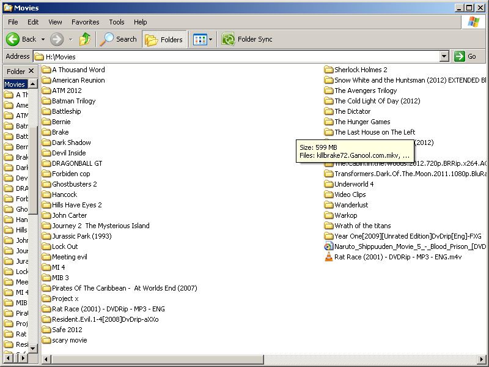
Task: Select the Project x folder icon
Action: coord(46,298)
